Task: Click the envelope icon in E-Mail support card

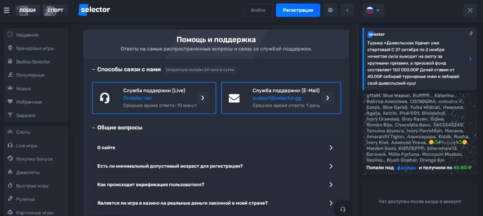Action: click(234, 98)
